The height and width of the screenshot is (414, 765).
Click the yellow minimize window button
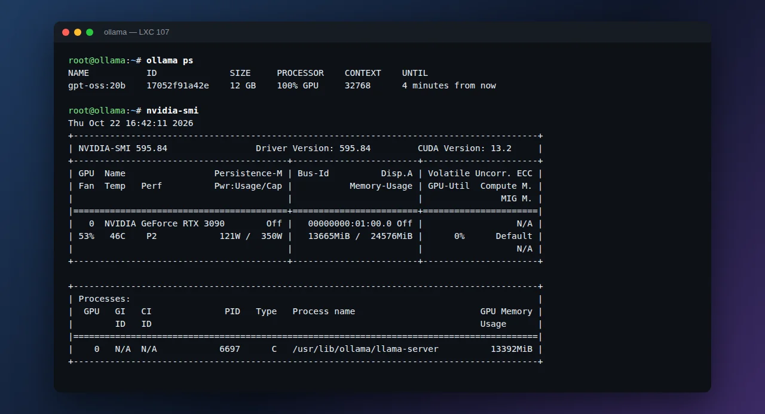78,32
